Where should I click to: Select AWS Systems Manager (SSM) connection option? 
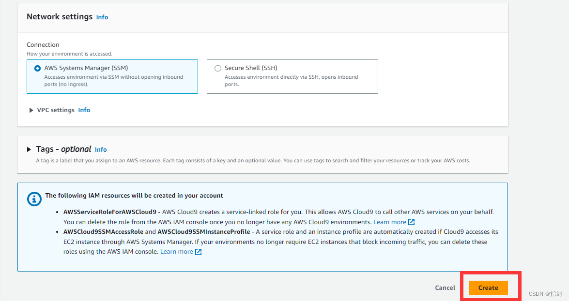112,76
